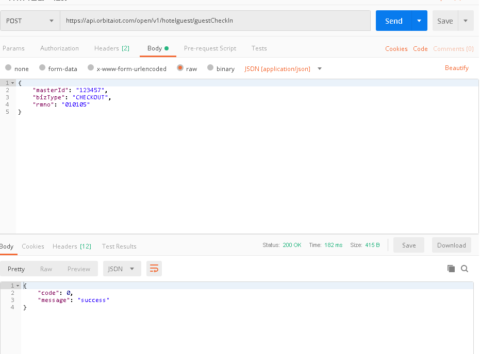Viewport: 480px width, 354px height.
Task: Open the response format JSON dropdown
Action: tap(122, 269)
